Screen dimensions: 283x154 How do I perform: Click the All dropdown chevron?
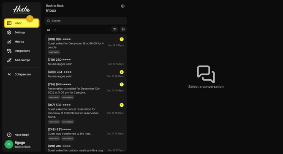[x=54, y=30]
